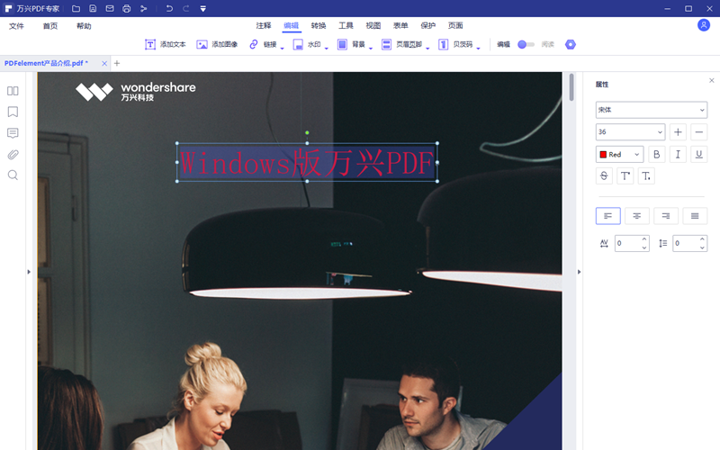This screenshot has width=720, height=450.
Task: Toggle bold in the properties panel
Action: tap(657, 154)
